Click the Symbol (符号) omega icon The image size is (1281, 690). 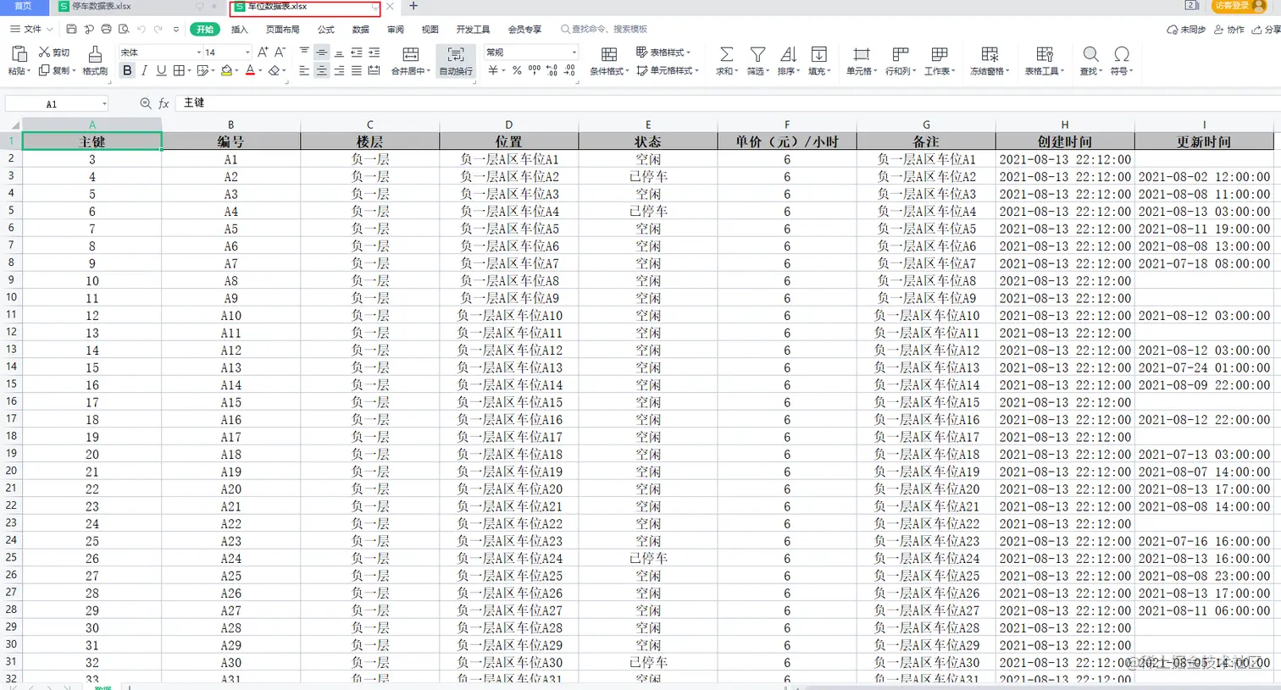point(1122,54)
